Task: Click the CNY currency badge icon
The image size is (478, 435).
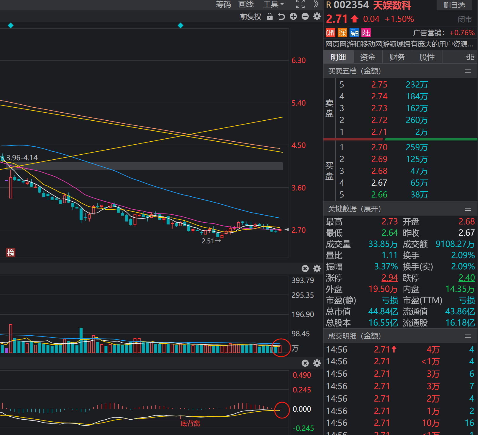Action: click(330, 33)
